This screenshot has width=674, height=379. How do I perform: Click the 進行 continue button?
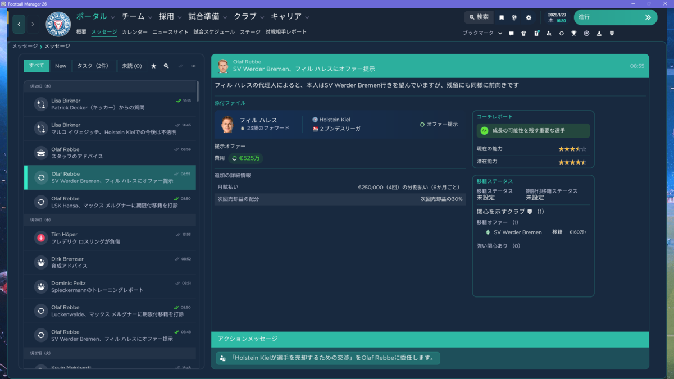616,17
